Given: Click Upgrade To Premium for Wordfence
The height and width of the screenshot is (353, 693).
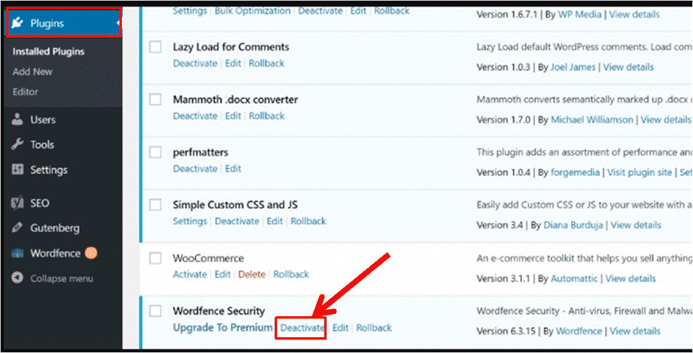Looking at the screenshot, I should 223,327.
